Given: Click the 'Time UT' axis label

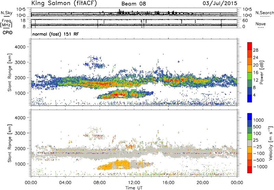Looking at the screenshot, I should click(x=134, y=188).
